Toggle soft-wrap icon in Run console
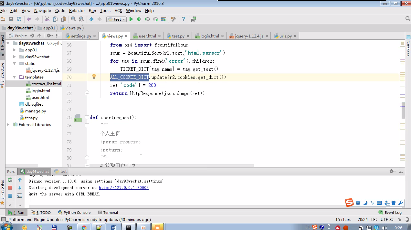Viewport: 411px width, 230px height. (x=20, y=196)
